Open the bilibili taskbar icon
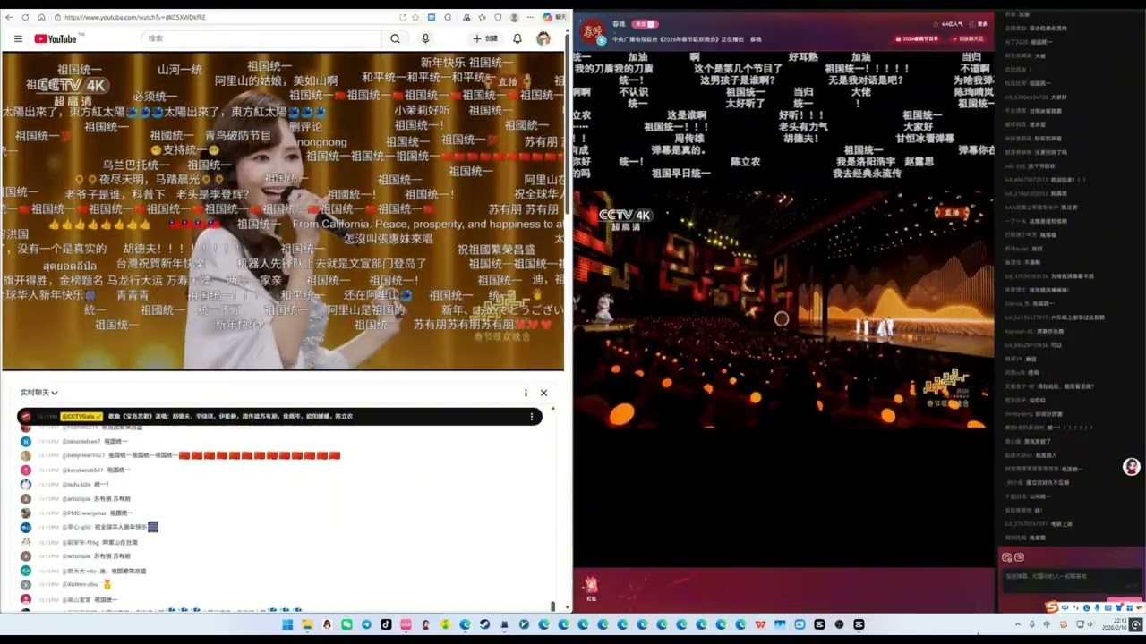The image size is (1146, 644). pyautogui.click(x=406, y=624)
